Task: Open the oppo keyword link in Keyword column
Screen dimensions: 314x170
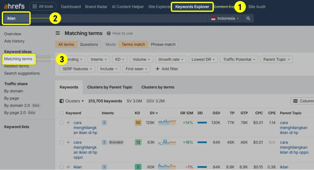Action: tap(85, 150)
